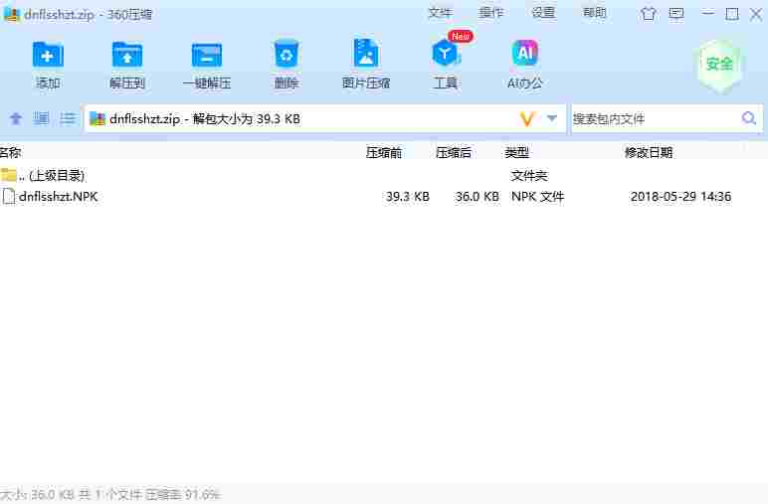Click the 删除 (Delete) trash icon
The image size is (768, 504).
[287, 54]
